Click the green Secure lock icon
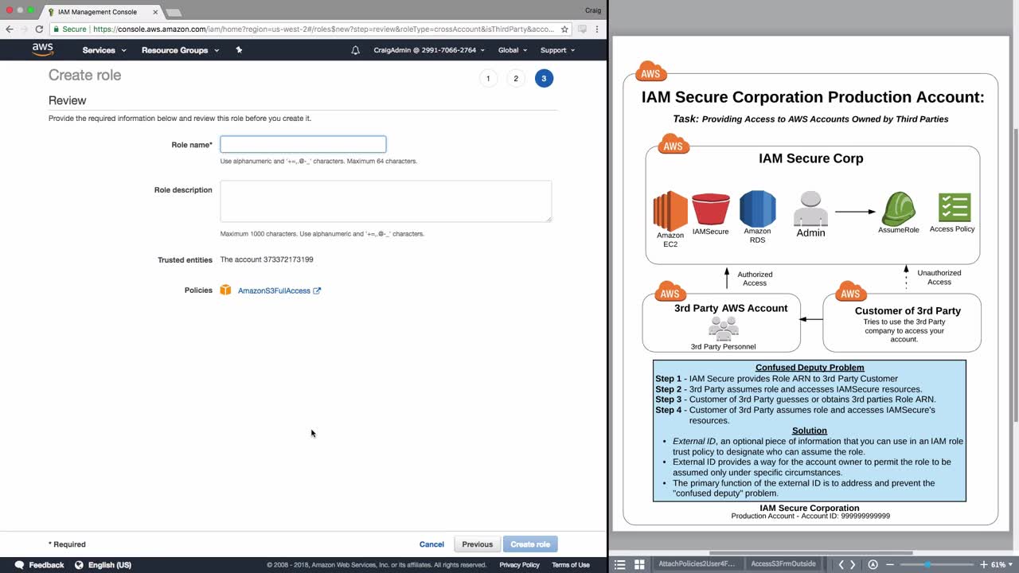Screen dimensions: 1019x573 pyautogui.click(x=57, y=29)
